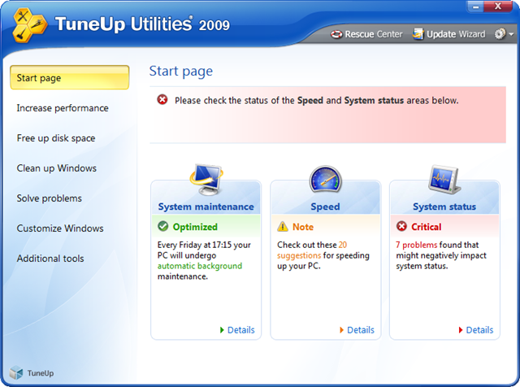Minimize the TuneUp Utilities window
The height and width of the screenshot is (387, 520).
(475, 7)
